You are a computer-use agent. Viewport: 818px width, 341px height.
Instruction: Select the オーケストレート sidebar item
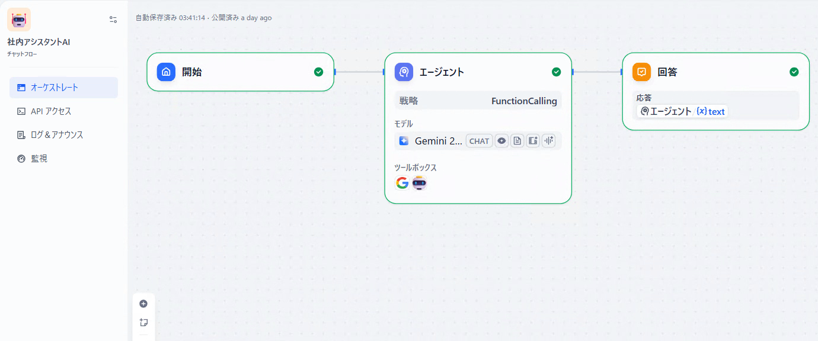coord(63,88)
